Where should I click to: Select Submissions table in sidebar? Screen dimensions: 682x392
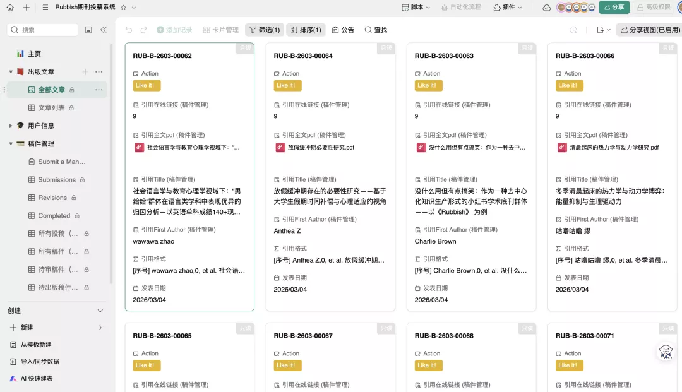click(56, 180)
